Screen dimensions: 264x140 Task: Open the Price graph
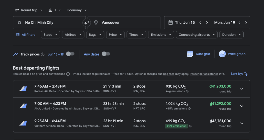(232, 54)
